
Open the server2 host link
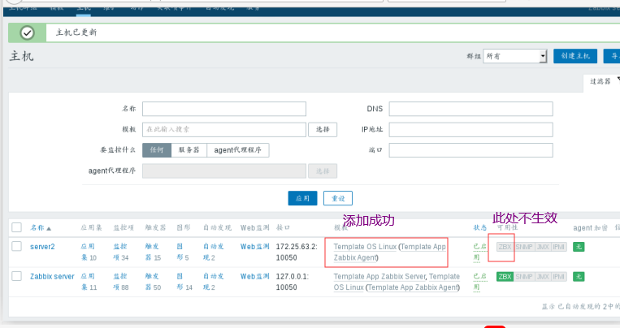coord(42,247)
